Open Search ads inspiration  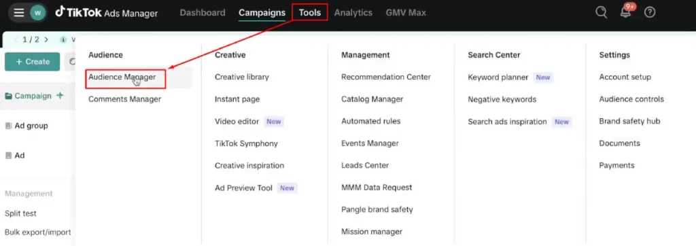[507, 121]
